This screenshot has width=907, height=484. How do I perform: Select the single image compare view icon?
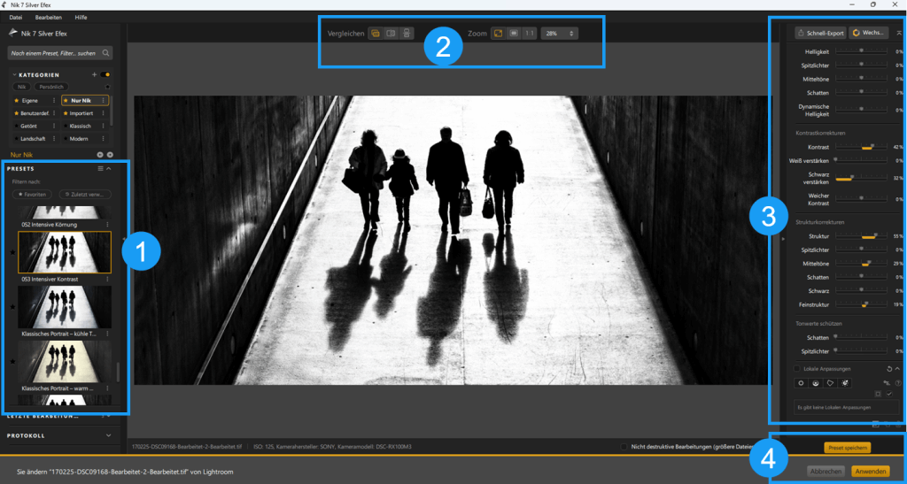tap(376, 34)
